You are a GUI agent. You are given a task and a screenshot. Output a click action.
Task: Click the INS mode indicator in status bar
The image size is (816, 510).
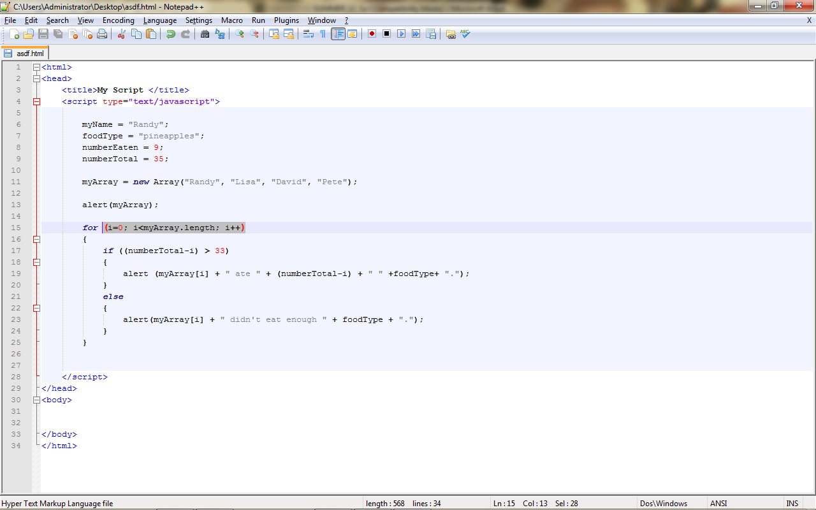792,504
